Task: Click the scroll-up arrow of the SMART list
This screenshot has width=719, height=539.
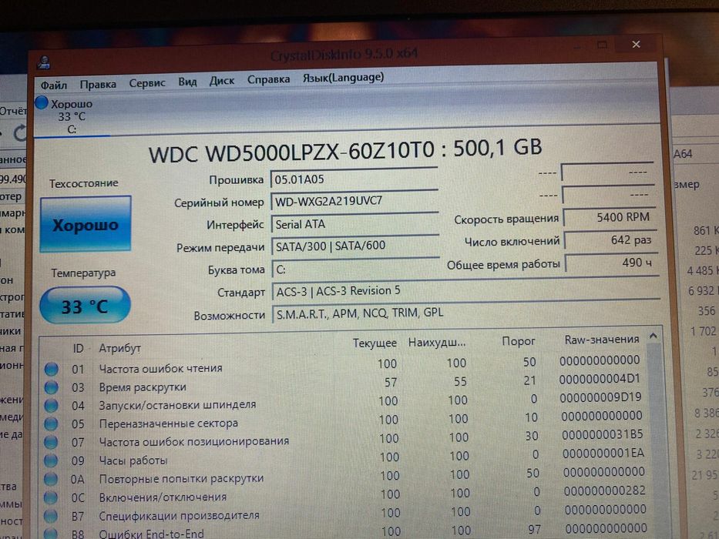Action: coord(653,336)
